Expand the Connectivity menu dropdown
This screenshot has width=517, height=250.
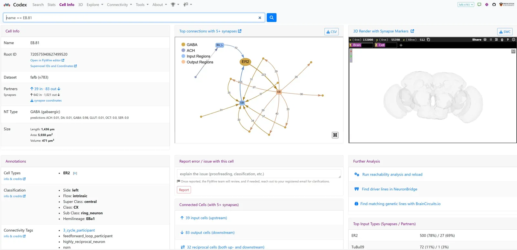119,5
